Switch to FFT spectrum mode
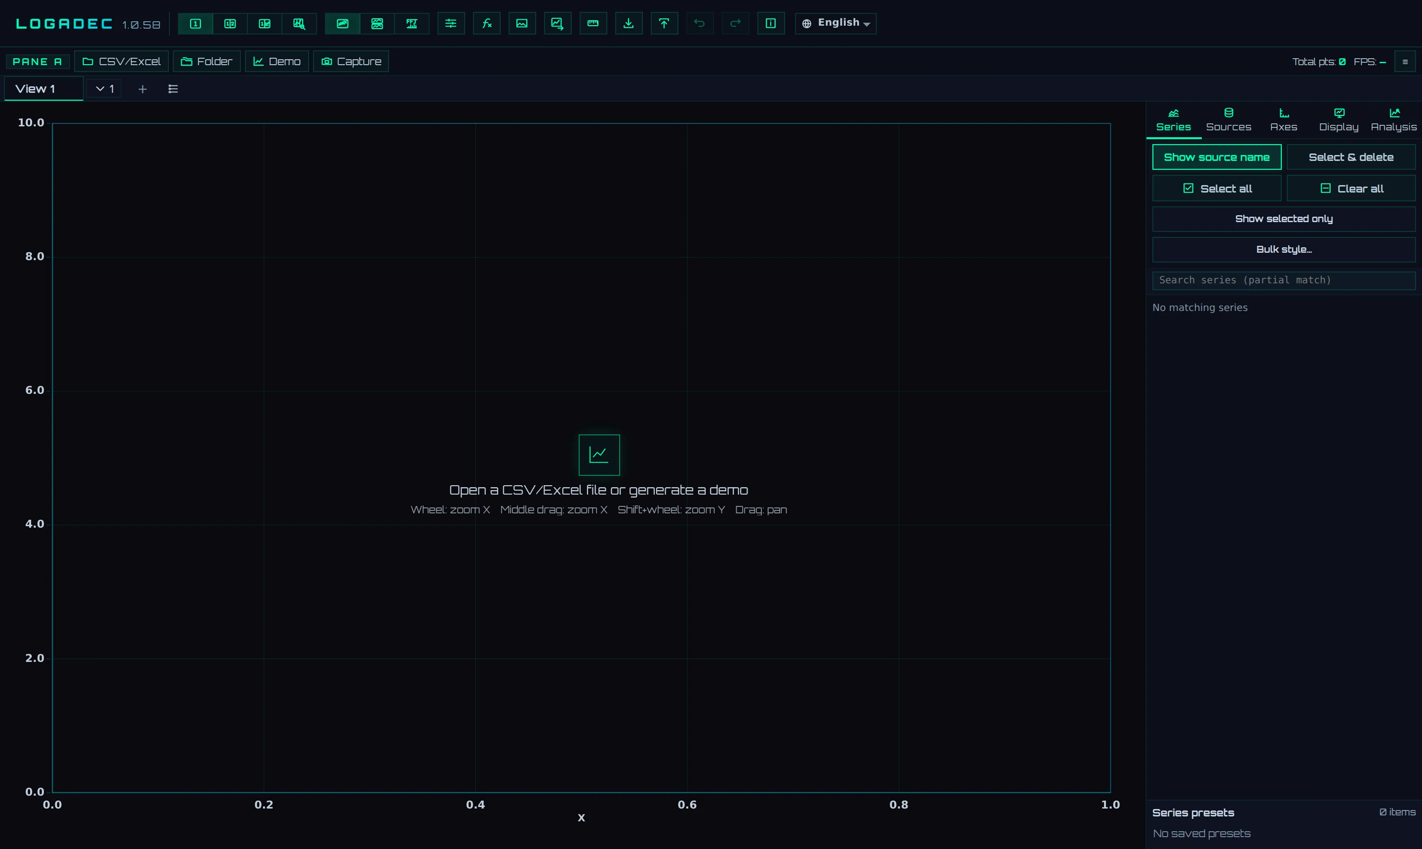 click(x=412, y=24)
